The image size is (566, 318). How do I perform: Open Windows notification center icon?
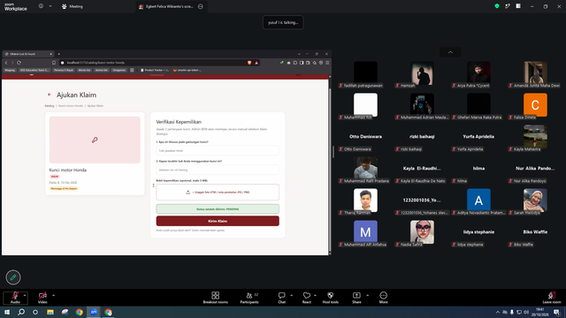pyautogui.click(x=557, y=312)
